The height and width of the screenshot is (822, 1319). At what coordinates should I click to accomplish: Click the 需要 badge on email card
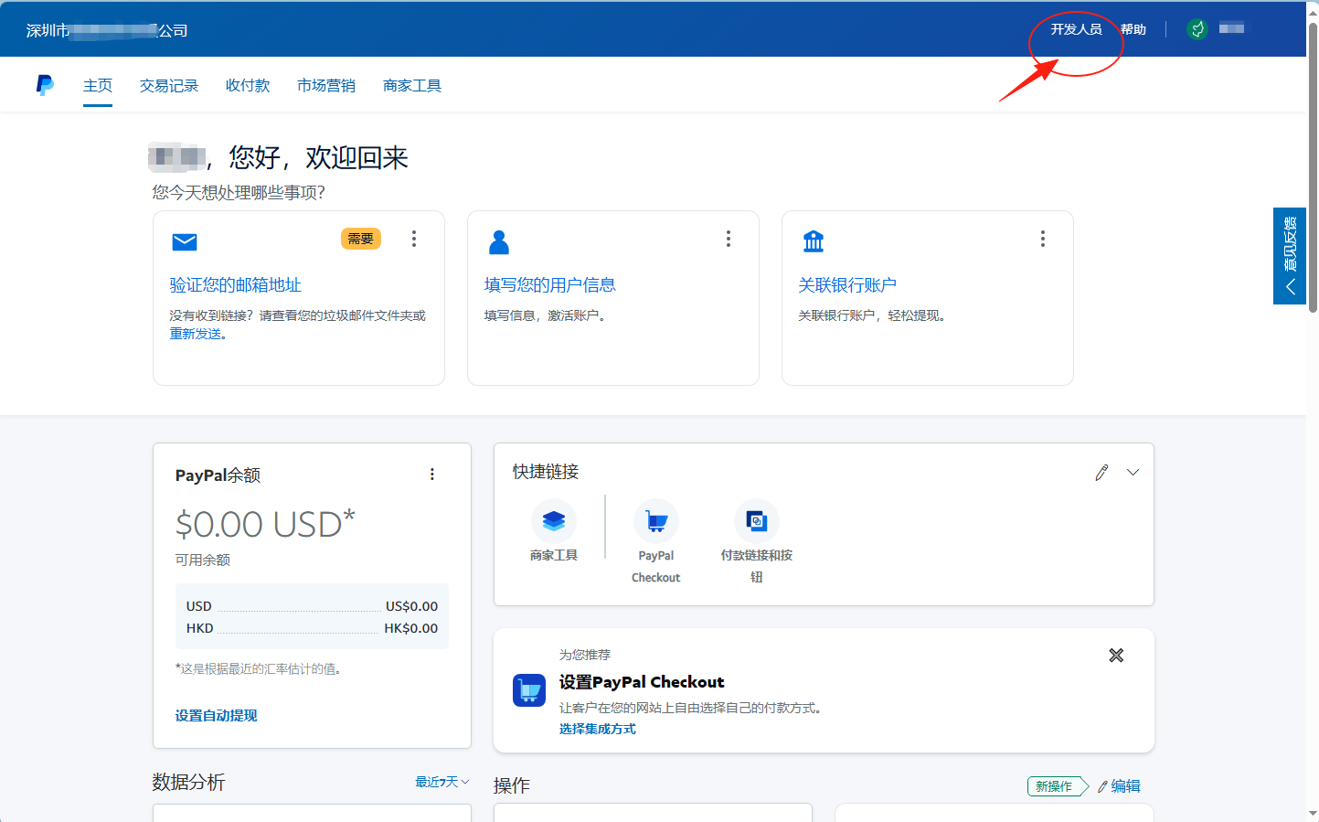361,239
